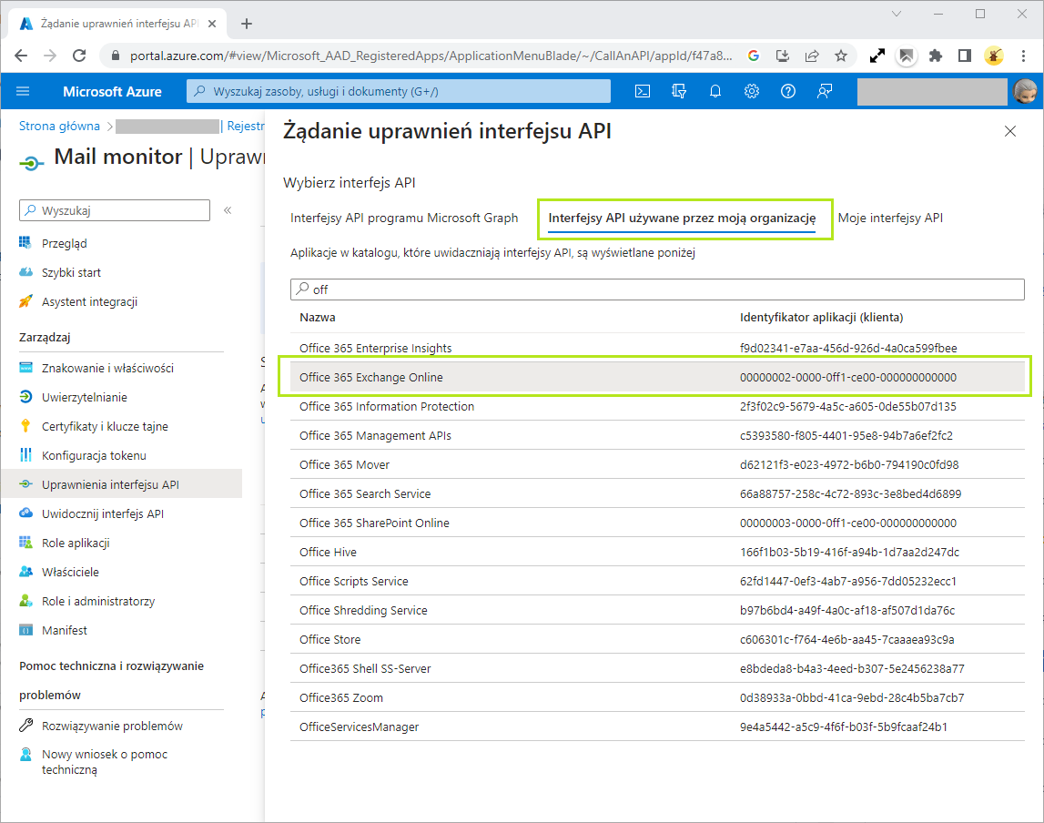Switch to Microsoft Graph APIs tab
The width and height of the screenshot is (1044, 823).
point(404,218)
